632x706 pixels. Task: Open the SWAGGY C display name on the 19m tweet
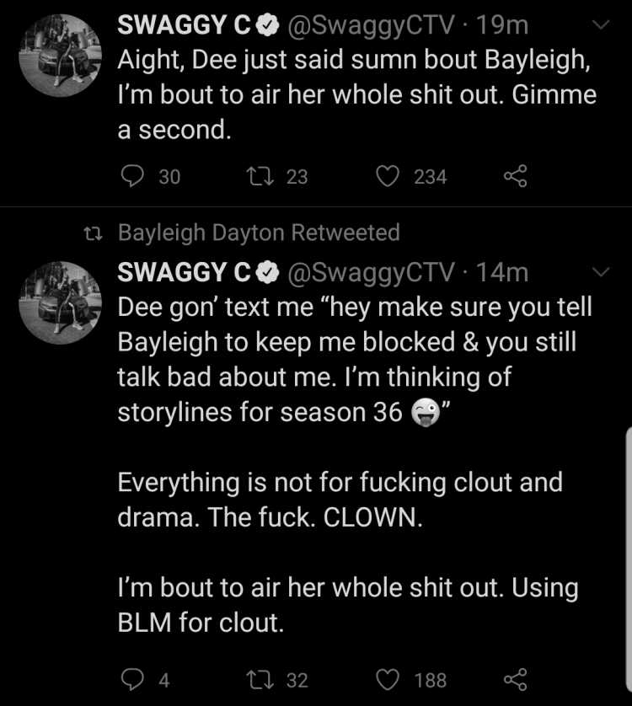184,24
